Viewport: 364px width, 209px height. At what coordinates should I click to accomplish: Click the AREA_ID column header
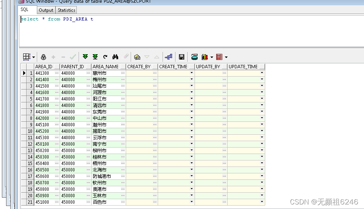pyautogui.click(x=47, y=67)
